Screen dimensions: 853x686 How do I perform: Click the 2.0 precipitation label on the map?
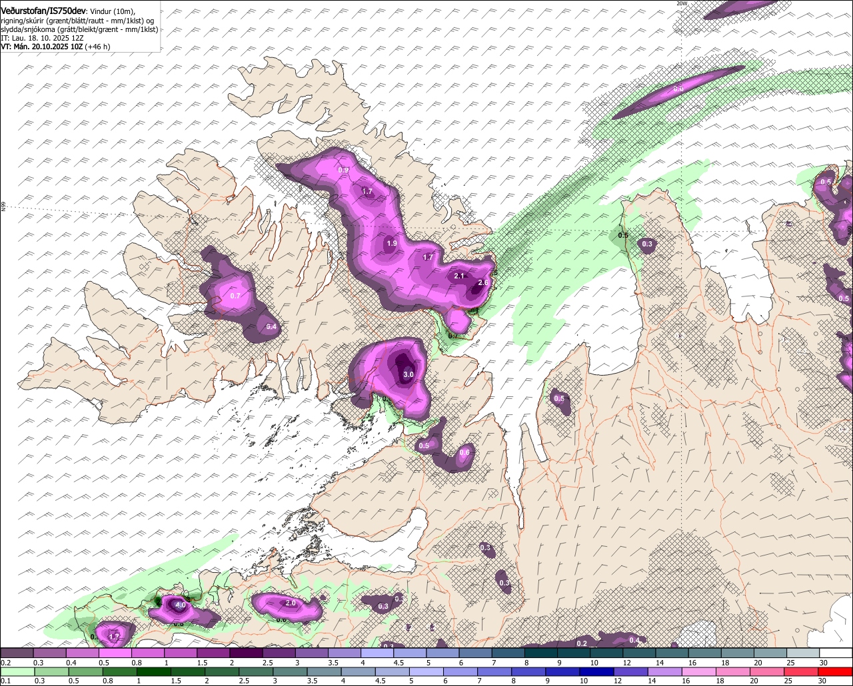point(291,603)
